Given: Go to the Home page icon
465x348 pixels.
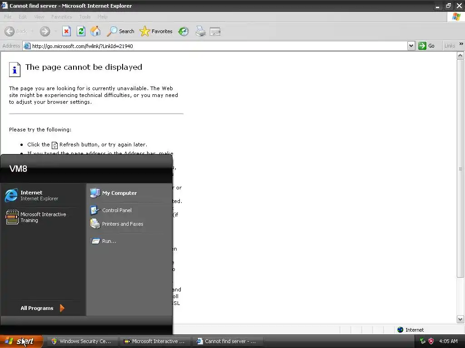Looking at the screenshot, I should (95, 31).
